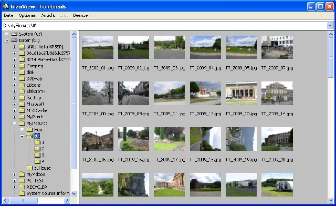Select the thumbnail above TT_2009_01.jpg

click(x=98, y=47)
